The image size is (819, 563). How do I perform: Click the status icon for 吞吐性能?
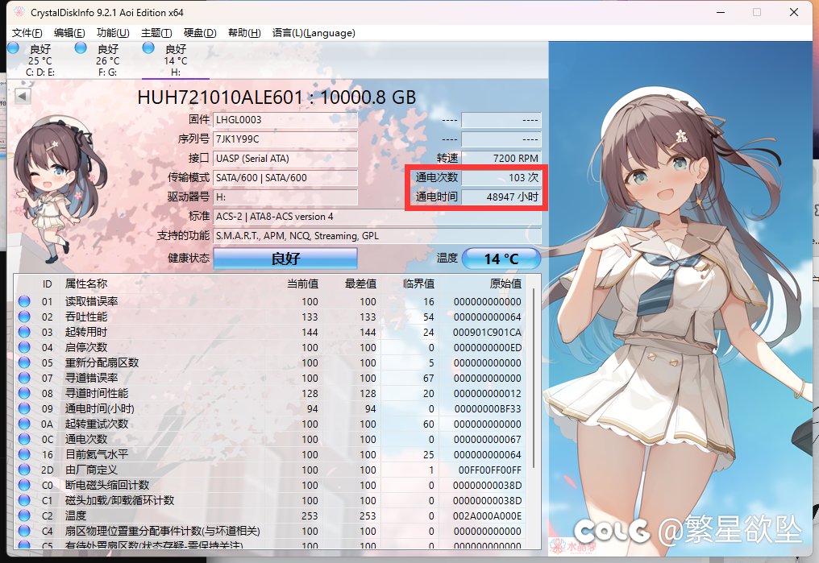24,317
